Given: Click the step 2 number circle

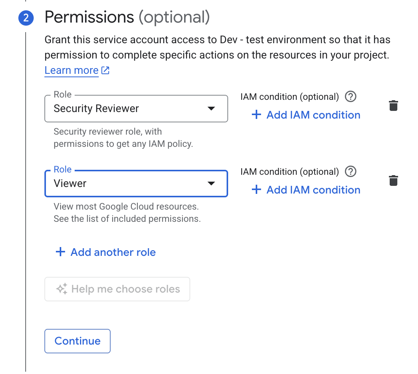Looking at the screenshot, I should click(26, 18).
